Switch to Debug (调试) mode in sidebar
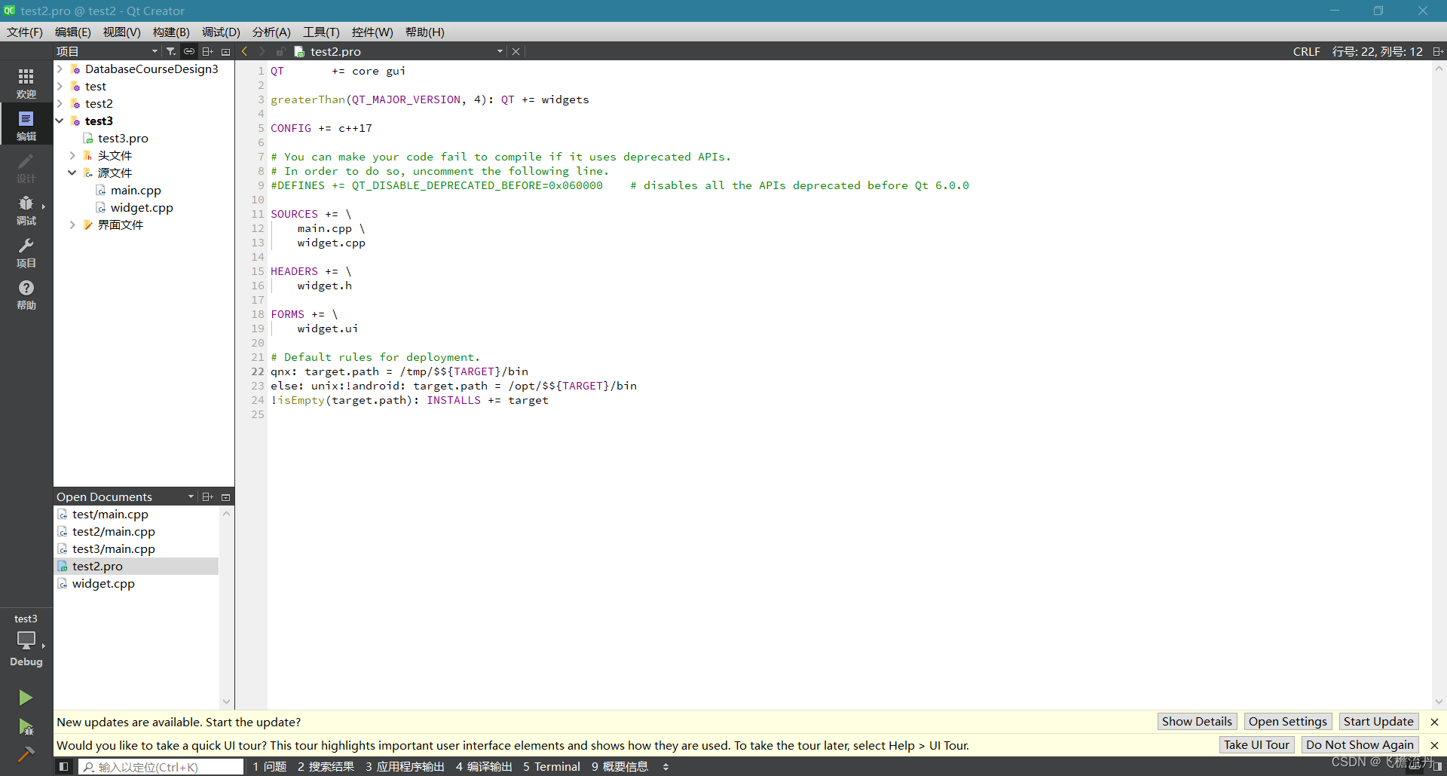 [x=26, y=209]
